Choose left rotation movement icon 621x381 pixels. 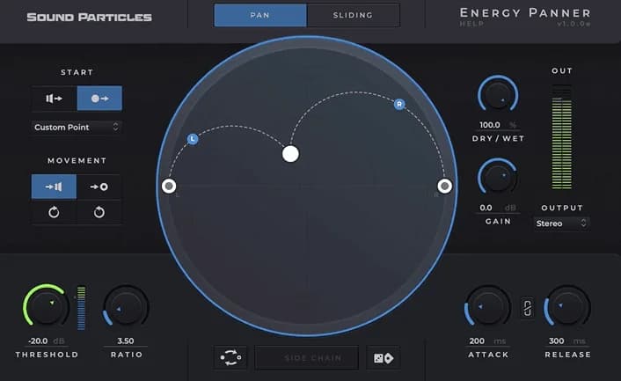(54, 212)
